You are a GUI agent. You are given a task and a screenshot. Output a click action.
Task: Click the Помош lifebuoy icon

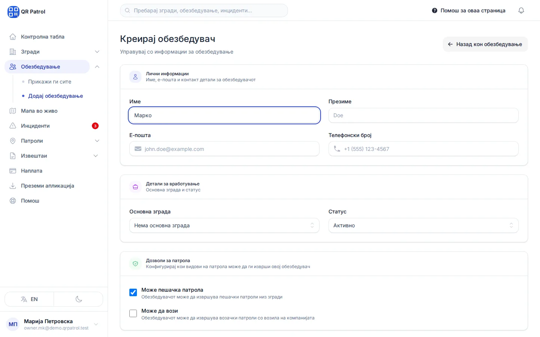point(13,201)
